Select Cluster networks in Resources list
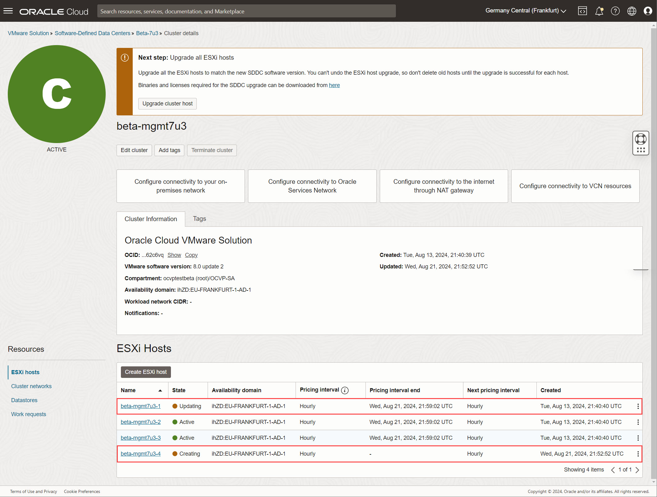657x497 pixels. click(31, 386)
